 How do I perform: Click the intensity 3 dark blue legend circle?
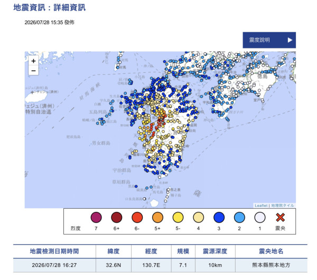[x=219, y=217]
